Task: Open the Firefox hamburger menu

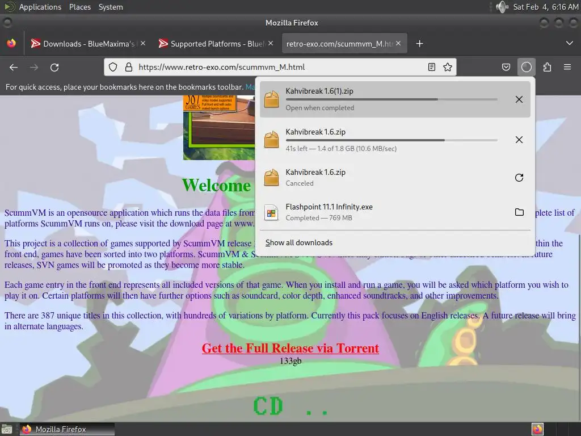Action: 567,67
